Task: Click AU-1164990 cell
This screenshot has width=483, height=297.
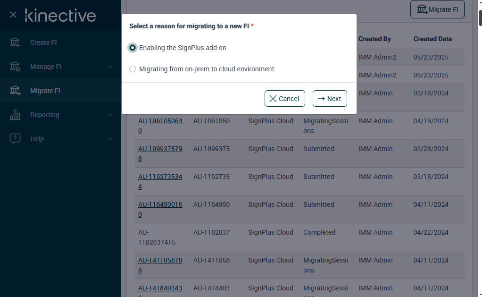Action: 211,204
